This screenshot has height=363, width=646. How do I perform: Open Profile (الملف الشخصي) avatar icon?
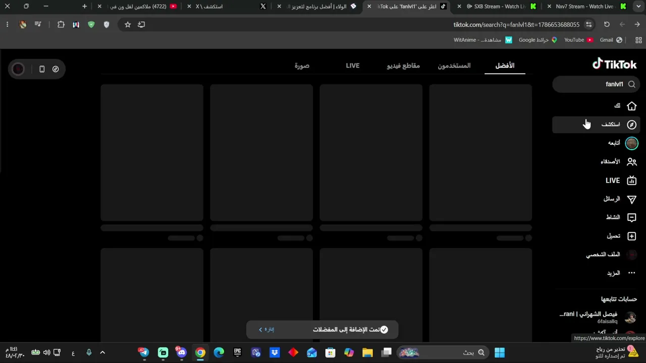pos(631,255)
